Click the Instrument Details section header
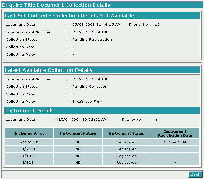Viewport: 204px width, 179px height. (x=29, y=111)
